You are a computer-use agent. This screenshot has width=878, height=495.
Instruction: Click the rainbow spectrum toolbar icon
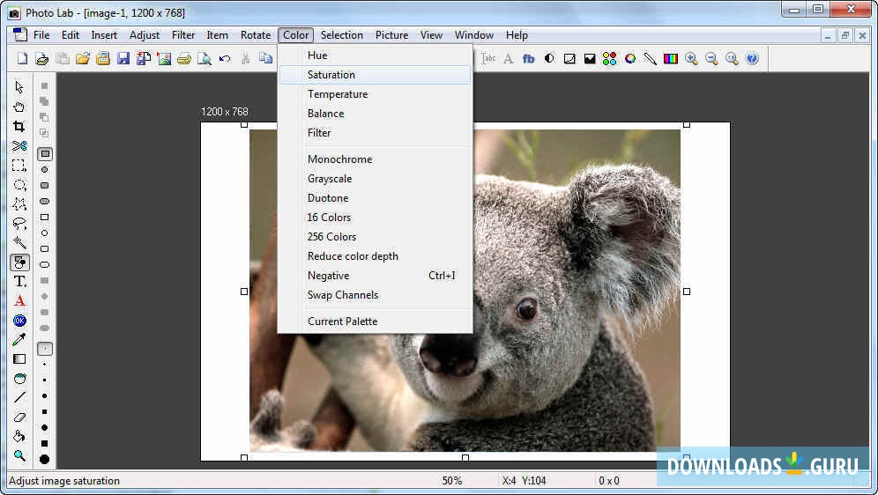click(x=671, y=58)
